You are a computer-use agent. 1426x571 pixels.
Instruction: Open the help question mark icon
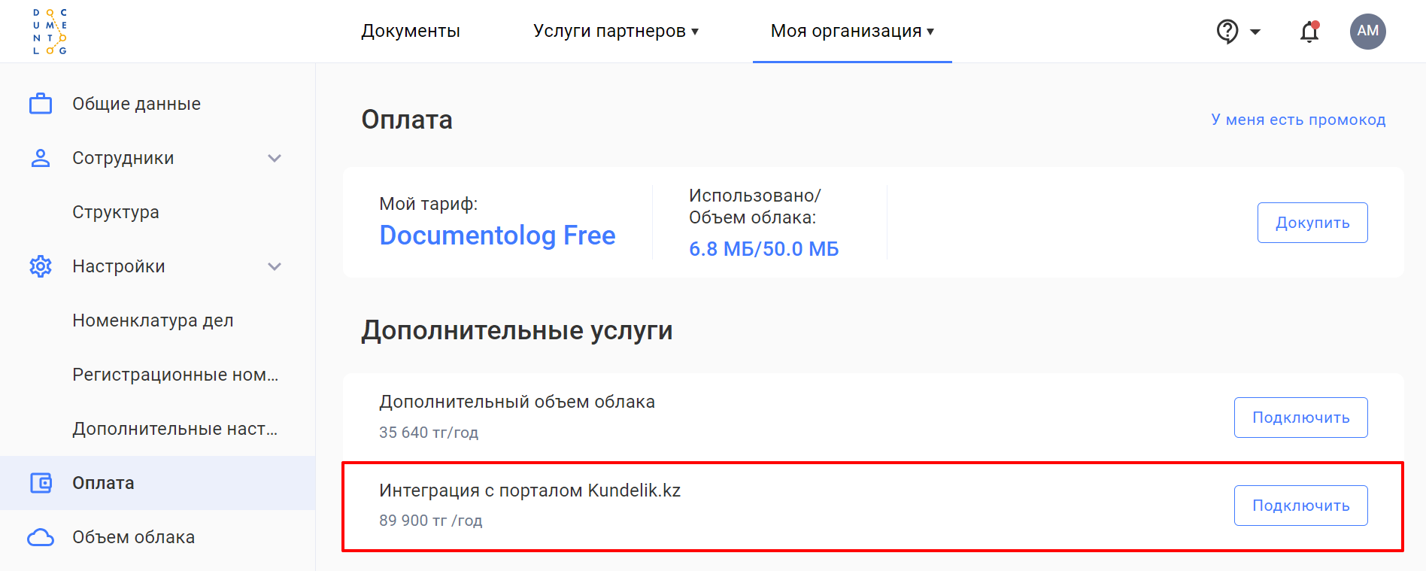tap(1227, 32)
